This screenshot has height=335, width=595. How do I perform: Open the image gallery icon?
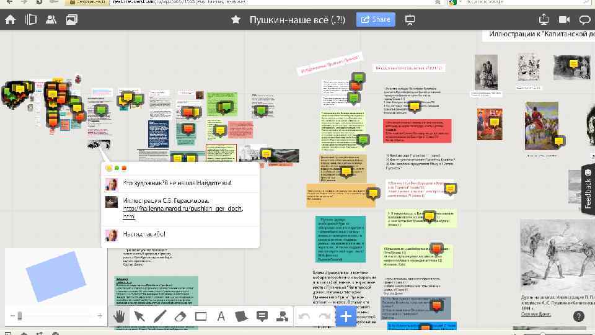(72, 19)
